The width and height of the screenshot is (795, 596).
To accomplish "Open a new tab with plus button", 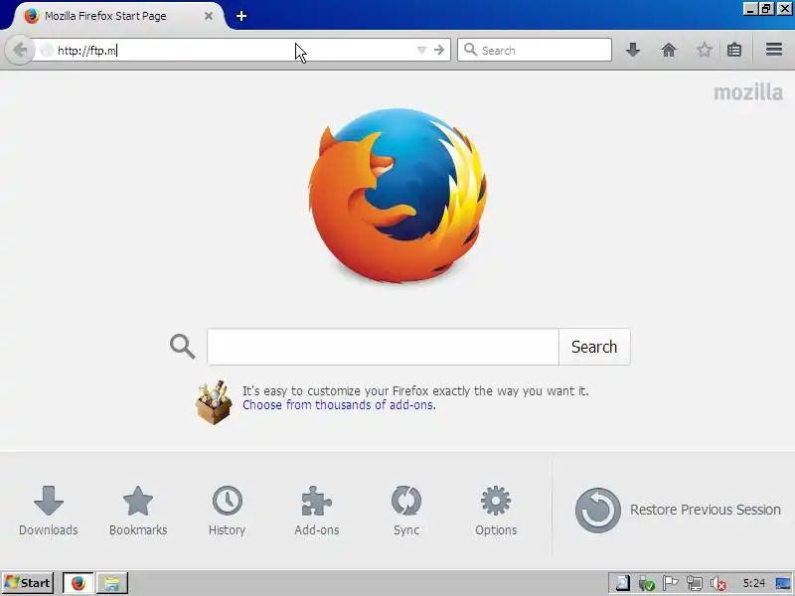I will tap(241, 16).
